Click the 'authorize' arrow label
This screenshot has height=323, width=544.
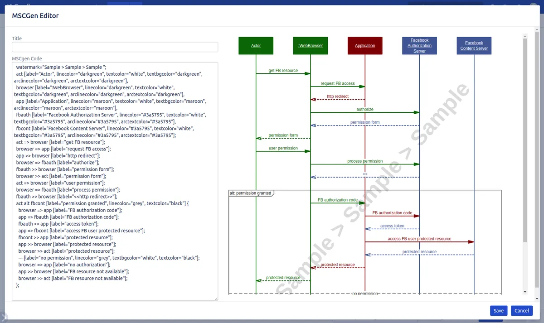[365, 109]
